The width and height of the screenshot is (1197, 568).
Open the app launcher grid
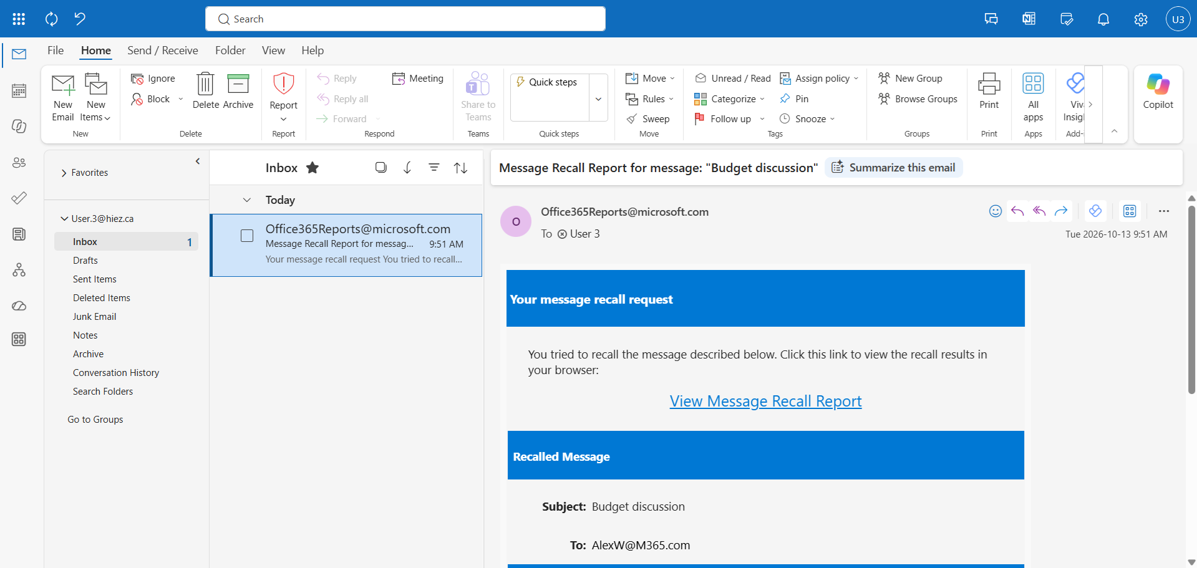(x=19, y=19)
